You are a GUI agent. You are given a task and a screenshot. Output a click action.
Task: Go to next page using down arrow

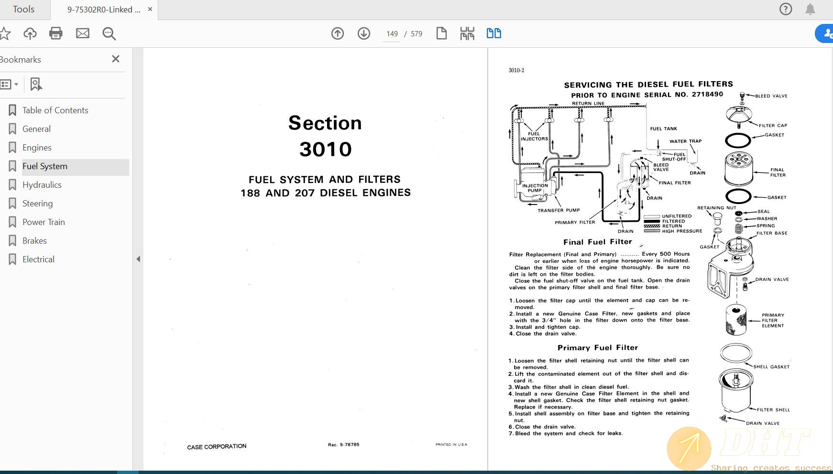[x=363, y=33]
